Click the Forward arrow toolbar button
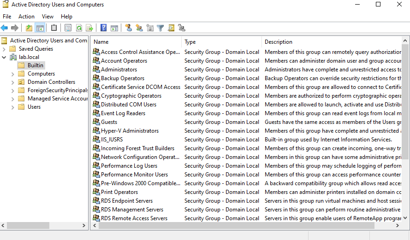The height and width of the screenshot is (240, 410). click(x=15, y=28)
